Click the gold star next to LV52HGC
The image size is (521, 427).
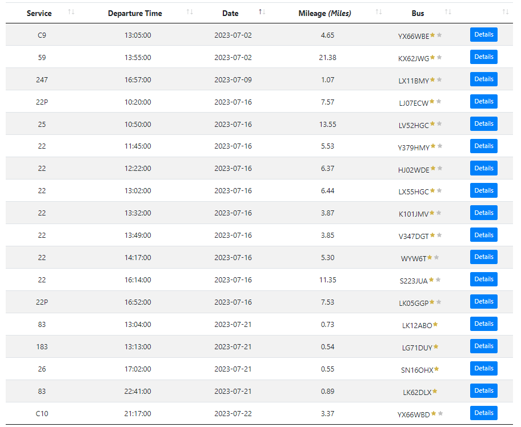pyautogui.click(x=432, y=124)
